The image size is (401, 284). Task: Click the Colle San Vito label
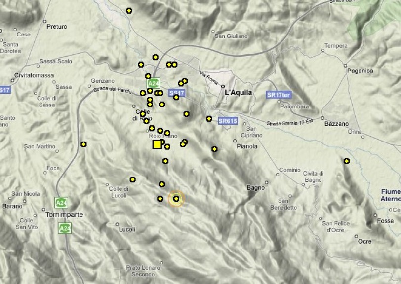(x=27, y=224)
